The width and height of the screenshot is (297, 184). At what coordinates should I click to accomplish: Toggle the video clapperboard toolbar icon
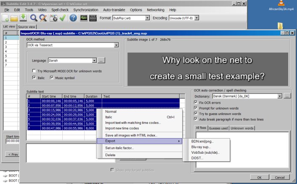93,18
